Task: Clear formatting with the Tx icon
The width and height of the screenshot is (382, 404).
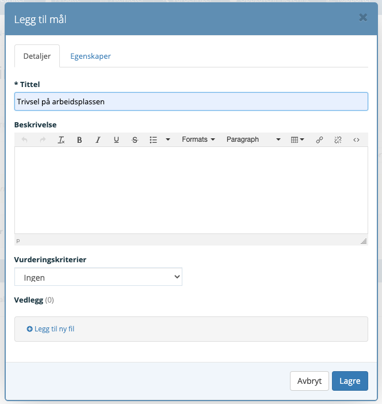Action: click(61, 140)
